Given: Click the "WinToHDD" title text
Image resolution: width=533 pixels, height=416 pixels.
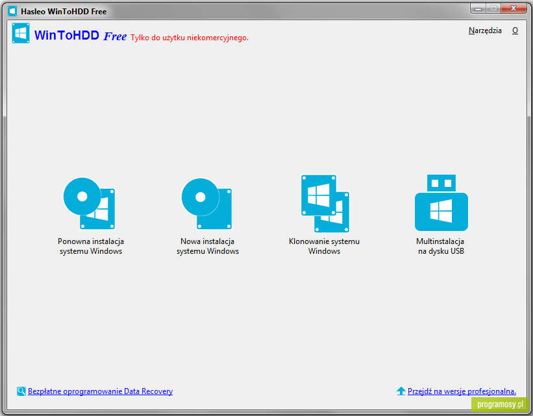Looking at the screenshot, I should tap(67, 35).
